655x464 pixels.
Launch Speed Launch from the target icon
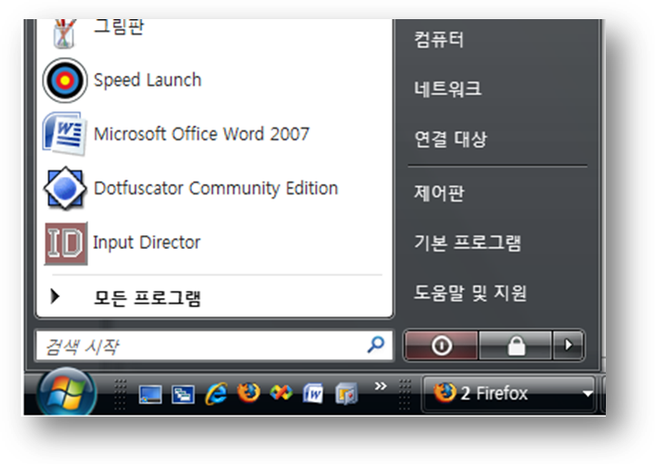[65, 80]
